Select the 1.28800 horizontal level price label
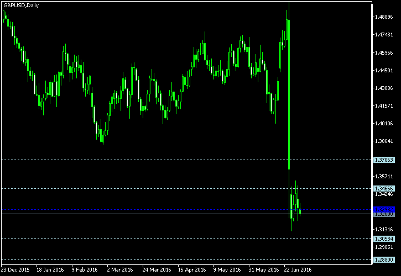The image size is (401, 276). coord(384,260)
